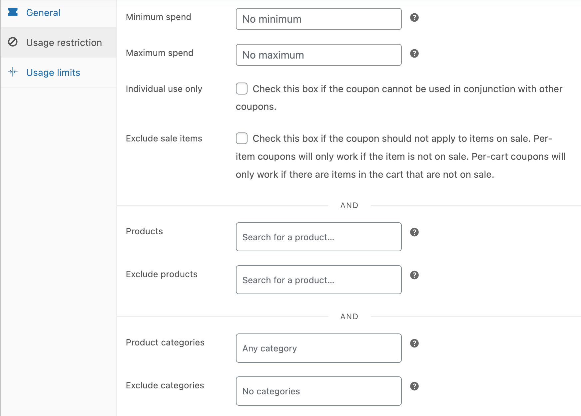The width and height of the screenshot is (581, 416).
Task: Open the Exclude products help tooltip
Action: (x=415, y=275)
